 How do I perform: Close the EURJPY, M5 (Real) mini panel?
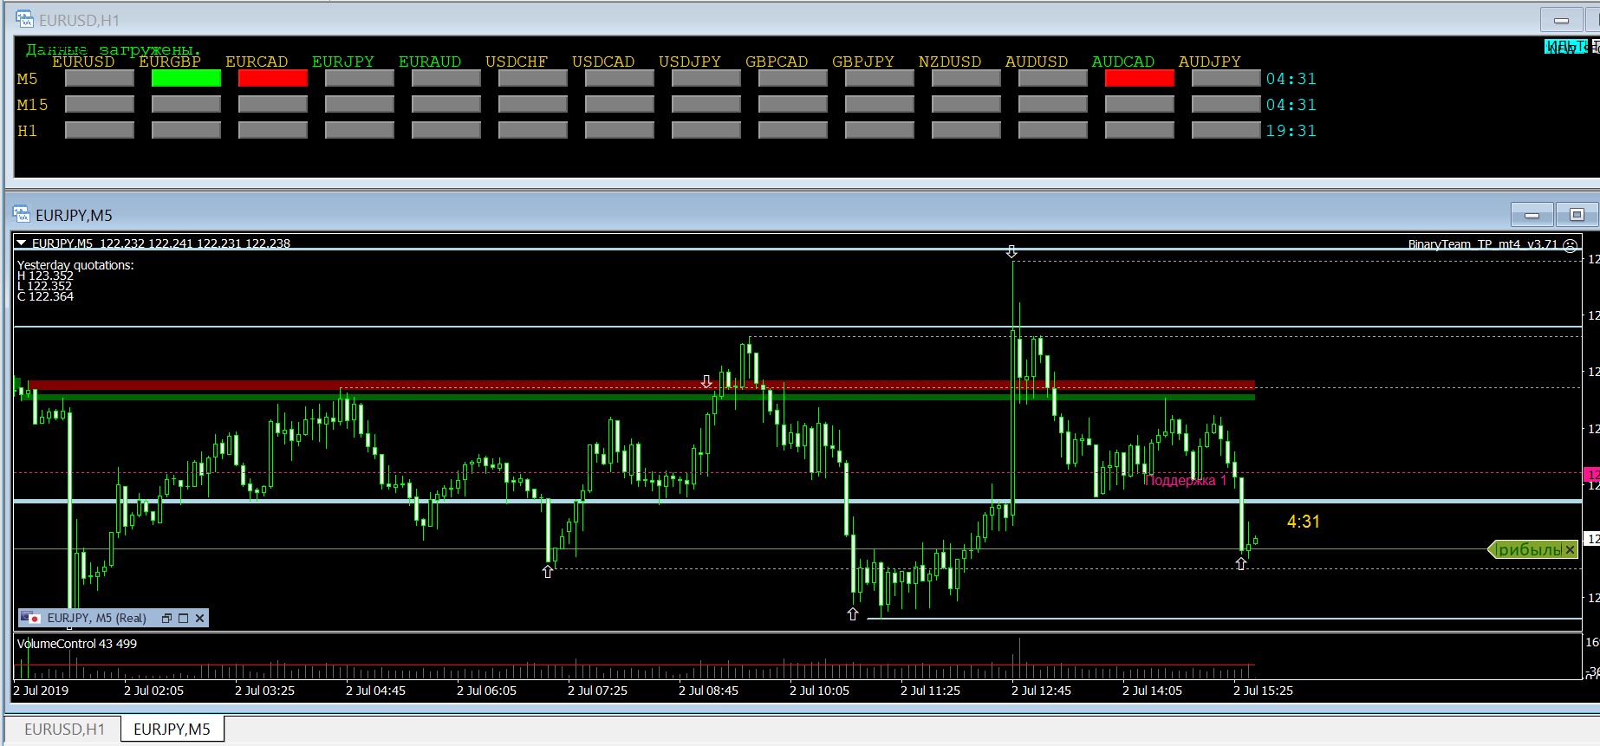point(199,618)
